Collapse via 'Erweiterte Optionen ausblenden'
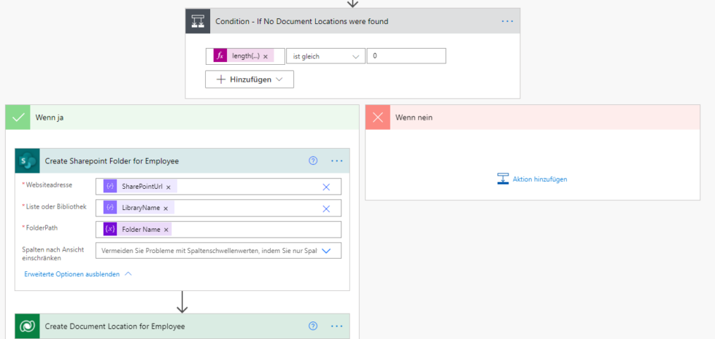 click(78, 274)
